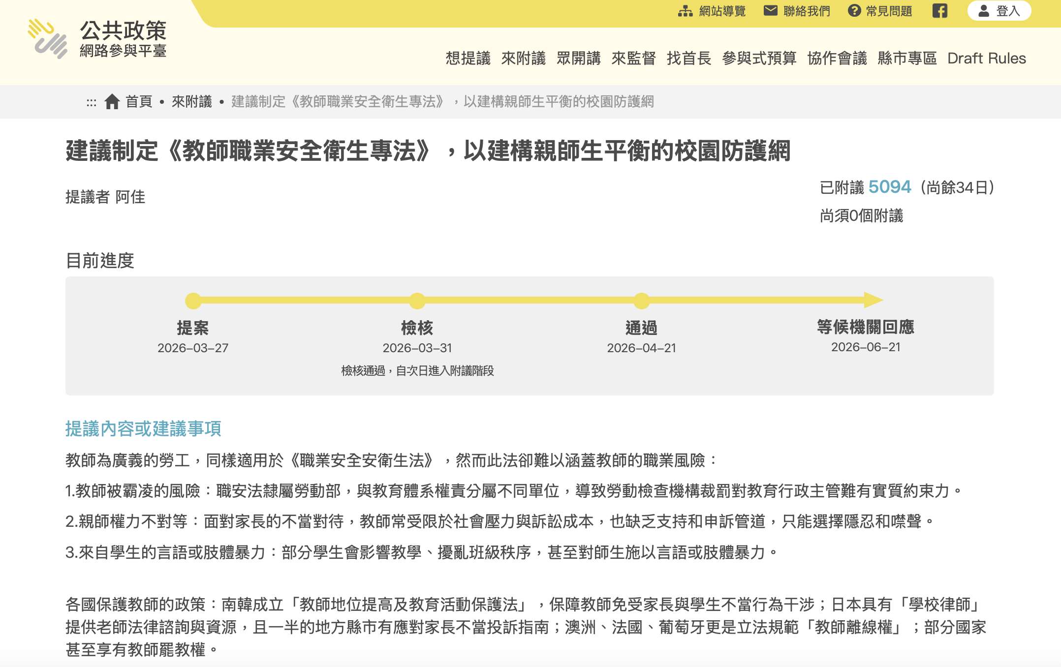Click the 公共政策網路參與平臺 logo
Viewport: 1061px width, 667px height.
coord(97,39)
